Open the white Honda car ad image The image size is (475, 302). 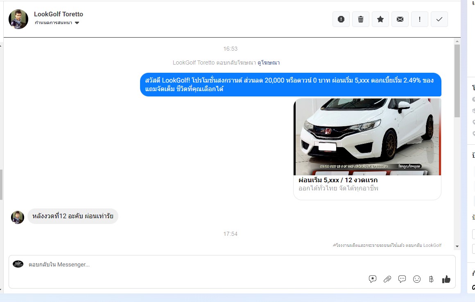coord(367,136)
